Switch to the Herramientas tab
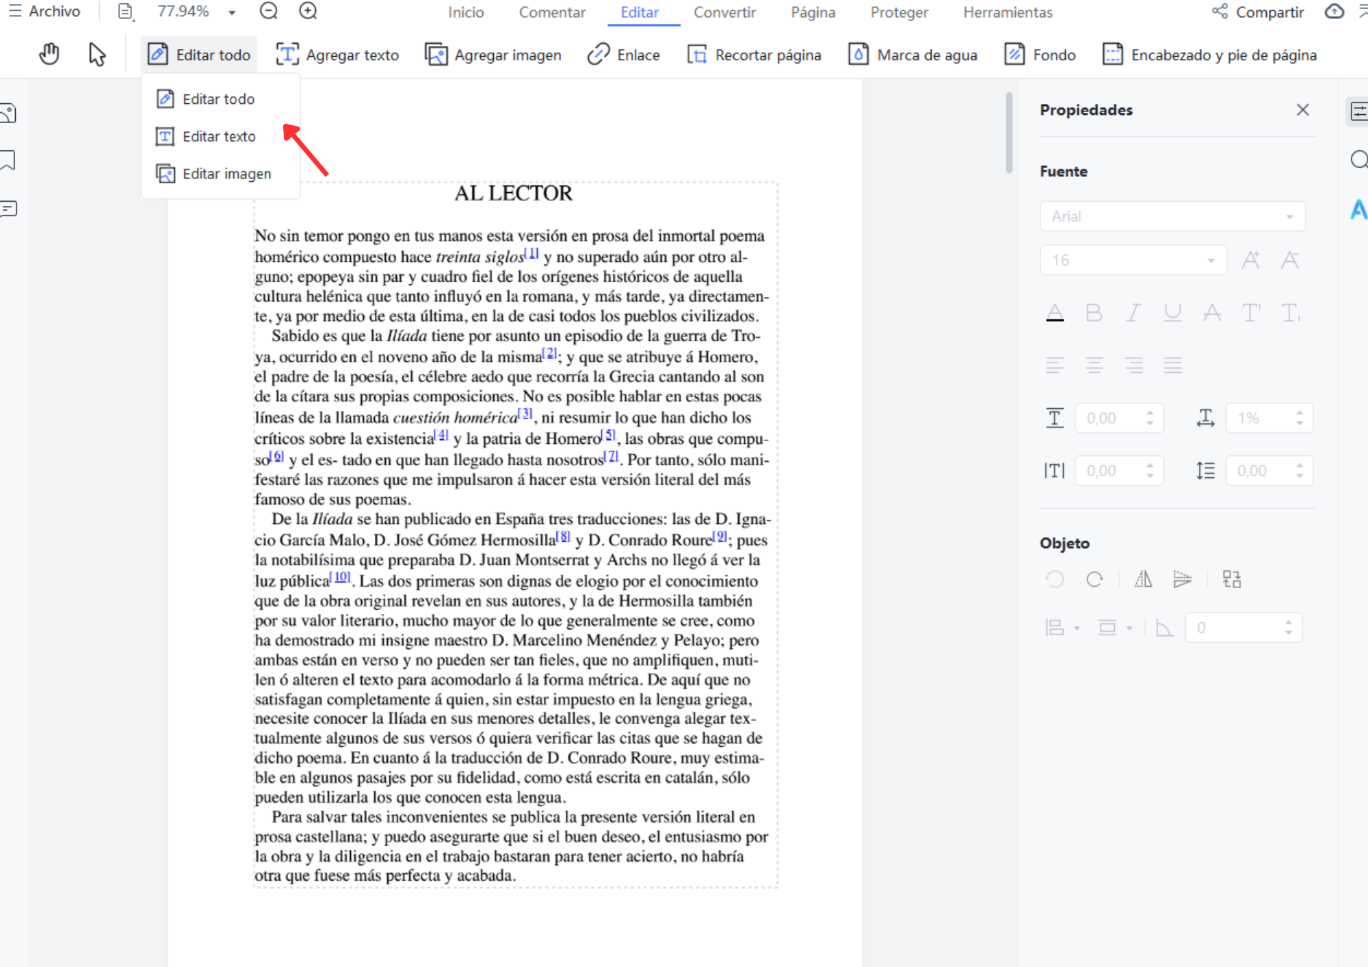The image size is (1368, 967). pyautogui.click(x=1008, y=12)
